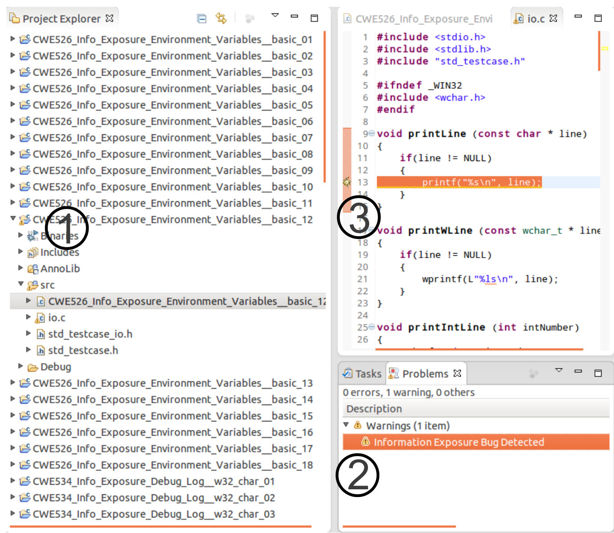Click the bug marker on line 13
The width and height of the screenshot is (614, 533).
(347, 183)
